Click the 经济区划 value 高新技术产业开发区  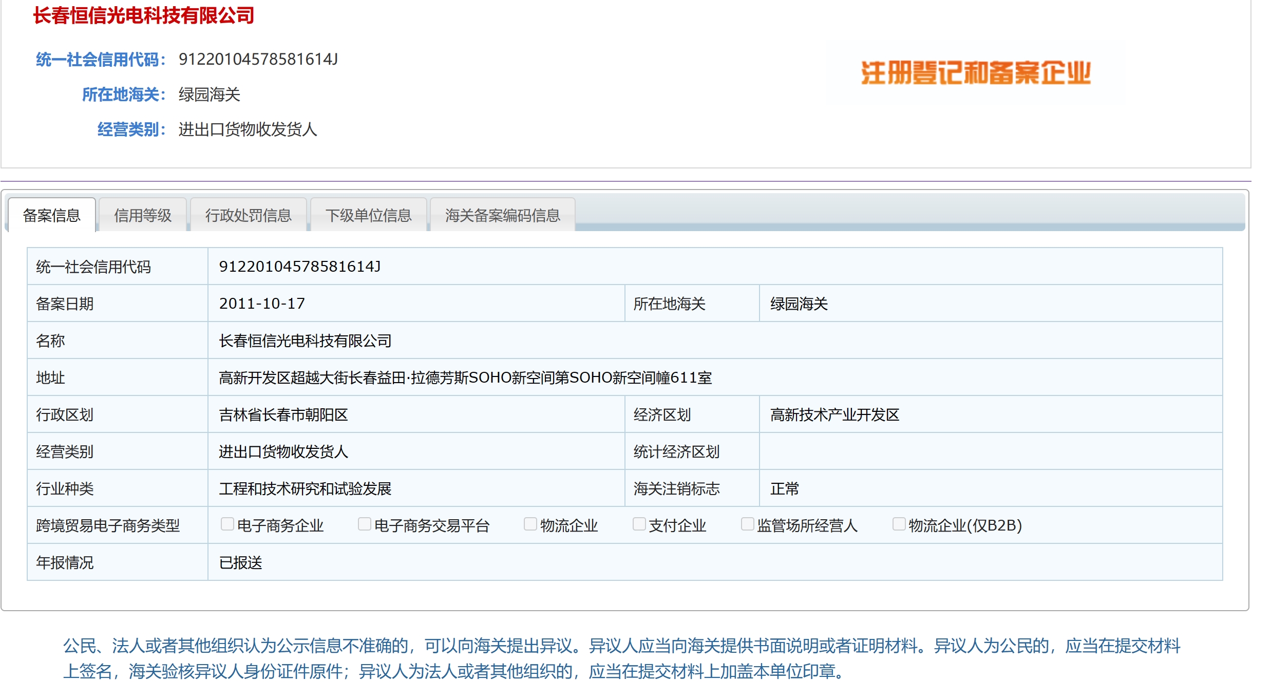click(x=835, y=414)
